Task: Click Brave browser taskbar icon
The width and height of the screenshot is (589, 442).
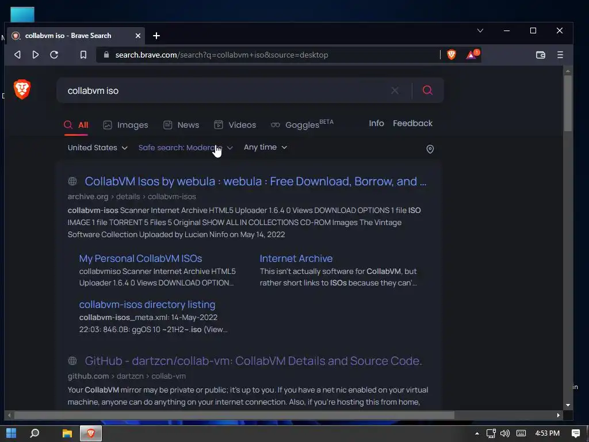Action: pos(90,433)
